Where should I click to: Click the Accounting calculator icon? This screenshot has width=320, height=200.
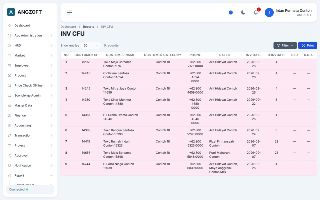(9, 125)
